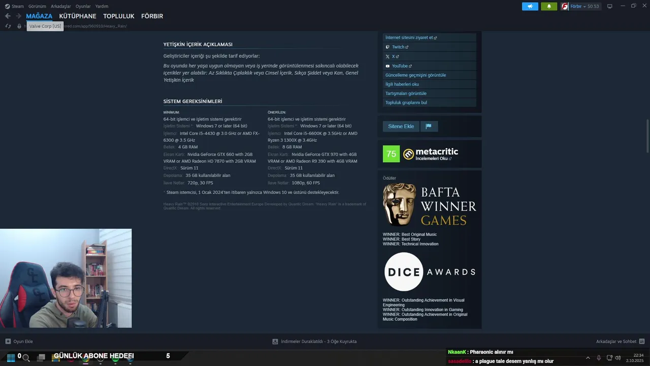The image size is (650, 366).
Task: Go forward with the right arrow
Action: pos(18,16)
